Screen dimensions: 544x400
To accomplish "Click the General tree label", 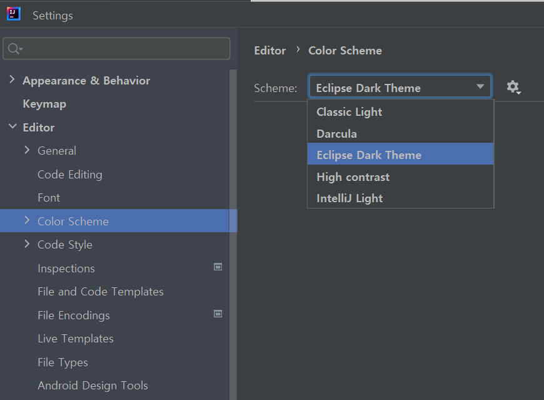I will 57,151.
